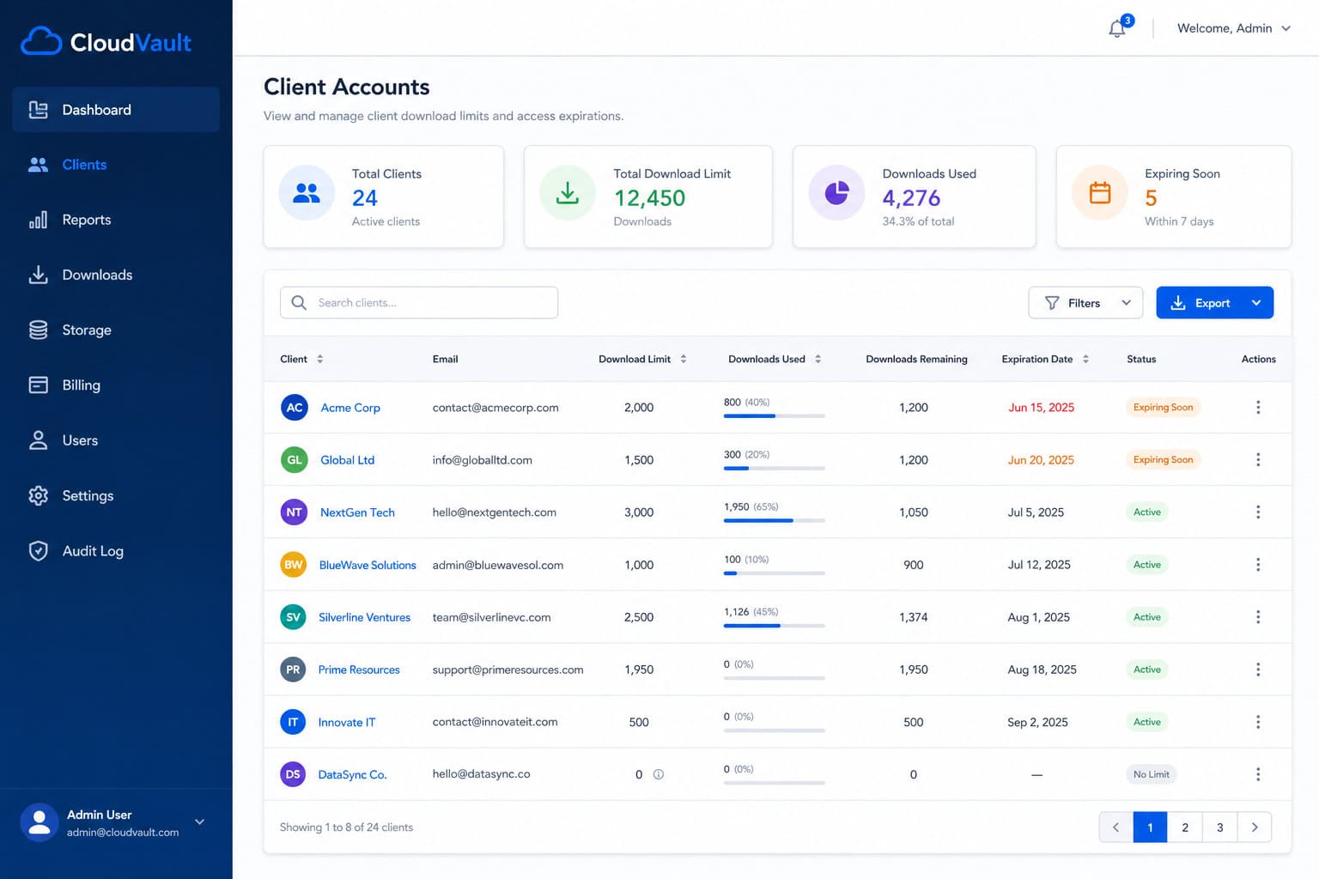This screenshot has width=1319, height=879.
Task: Click the previous page arrow
Action: [1115, 827]
